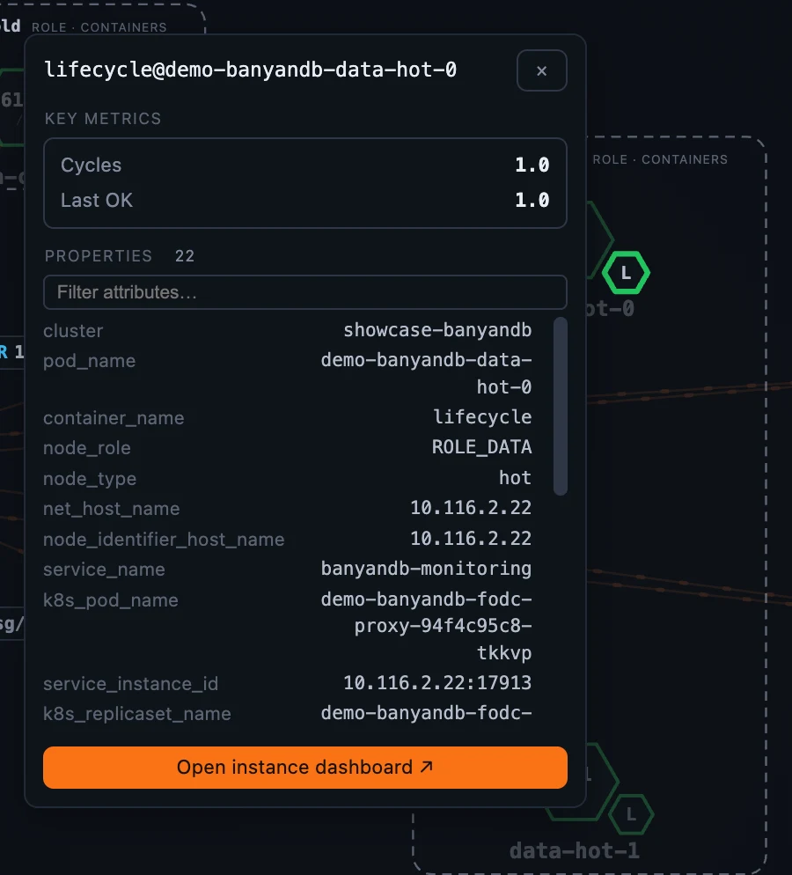Screen dimensions: 792x875
Task: Click the node_role property label
Action: point(87,448)
